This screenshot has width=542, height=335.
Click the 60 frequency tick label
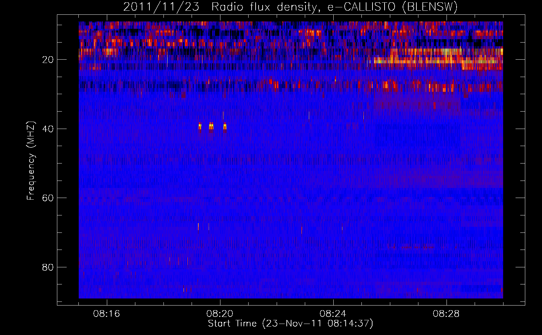48,198
